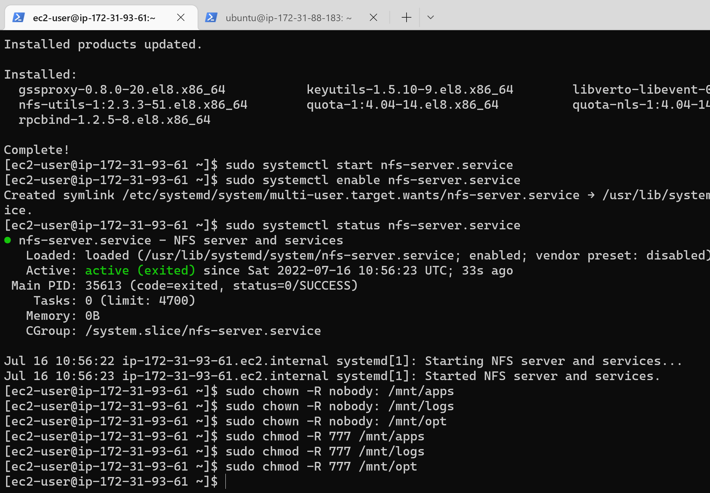The image size is (710, 493).
Task: Click the 'sudo chmod -R 777 /mnt/opt' command
Action: [x=321, y=466]
